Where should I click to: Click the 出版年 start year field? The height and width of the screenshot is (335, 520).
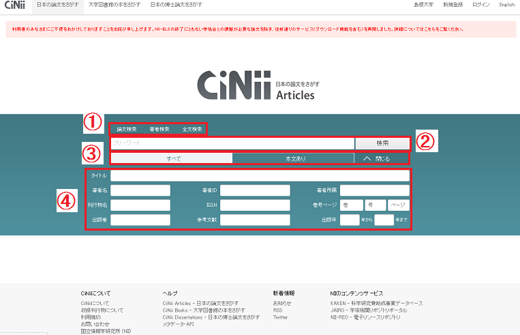coord(350,220)
